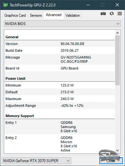This screenshot has height=166, width=125.
Task: Click the Default power limit row
Action: (x=60, y=92)
